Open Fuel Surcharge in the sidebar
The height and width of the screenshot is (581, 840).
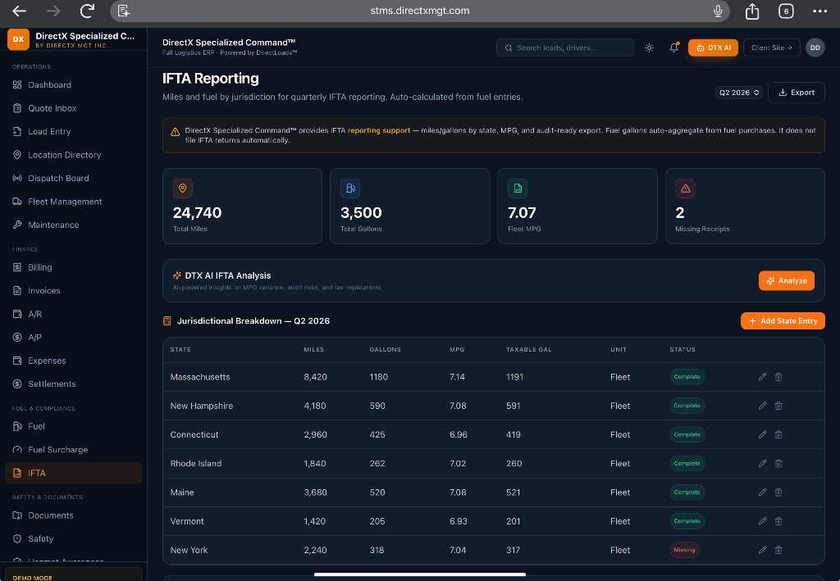tap(73, 449)
